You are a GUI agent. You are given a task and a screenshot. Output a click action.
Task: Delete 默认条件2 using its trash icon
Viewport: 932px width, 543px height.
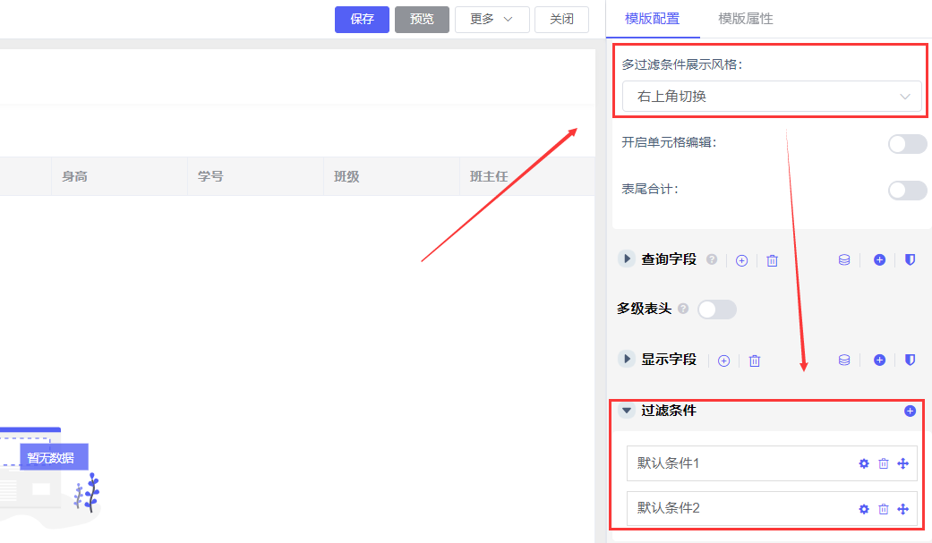884,509
